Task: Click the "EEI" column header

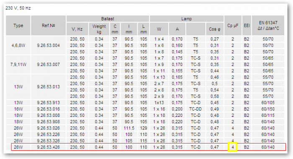Action: (x=247, y=25)
